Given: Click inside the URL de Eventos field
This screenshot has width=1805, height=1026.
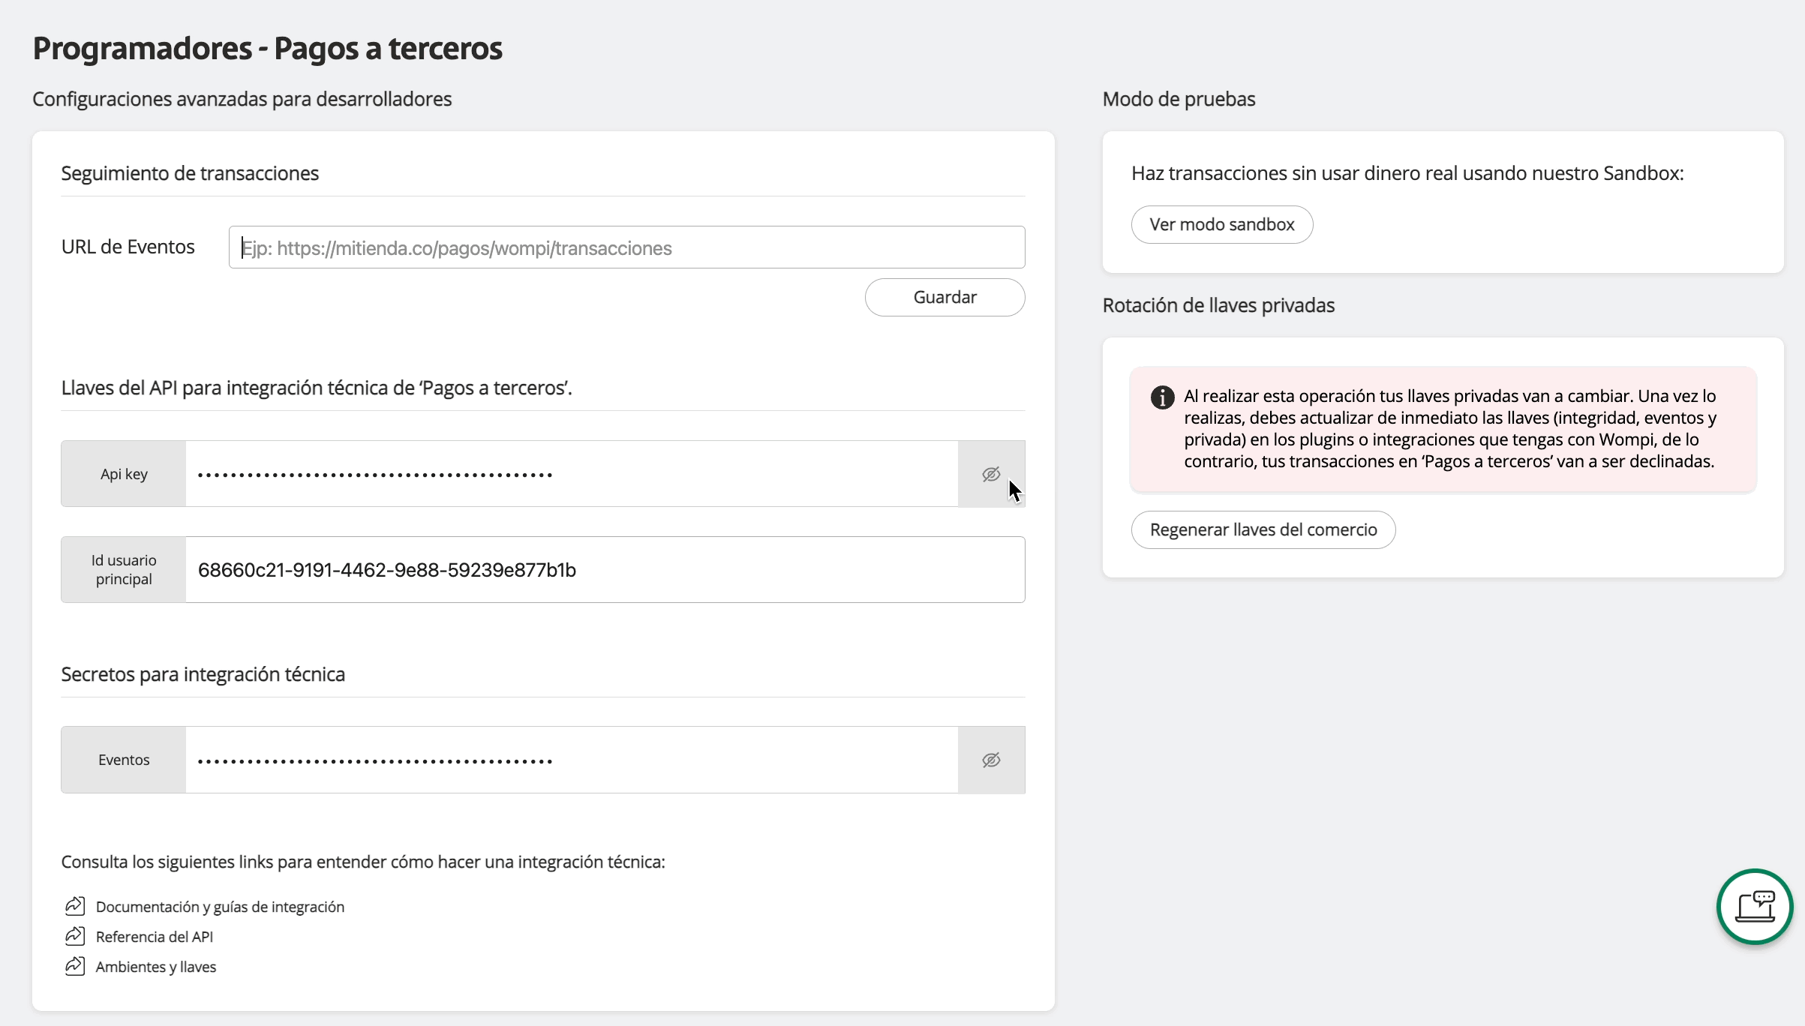Looking at the screenshot, I should [626, 247].
